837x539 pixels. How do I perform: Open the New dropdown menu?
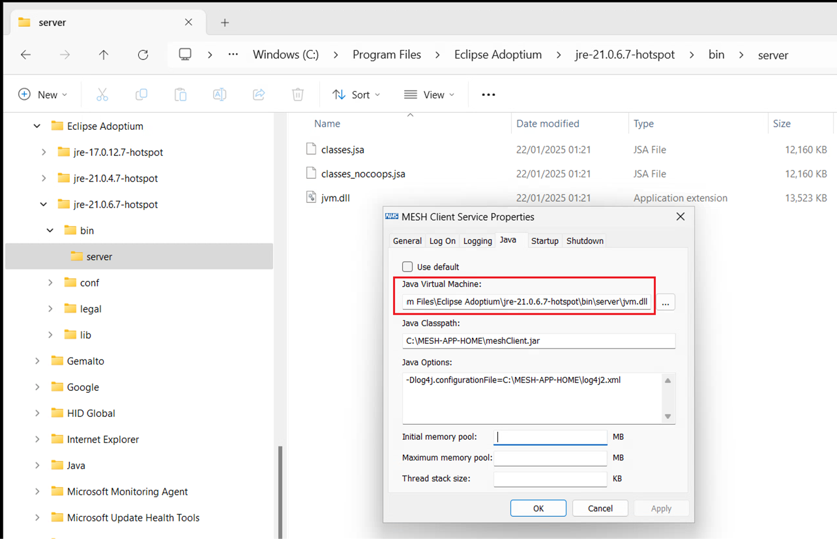43,95
